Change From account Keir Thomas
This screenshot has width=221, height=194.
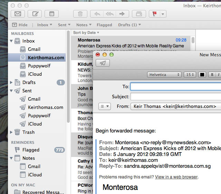176,106
